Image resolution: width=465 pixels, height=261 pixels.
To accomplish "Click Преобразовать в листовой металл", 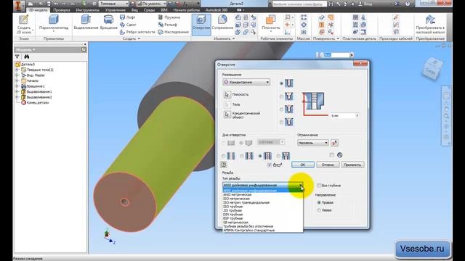I will click(430, 24).
